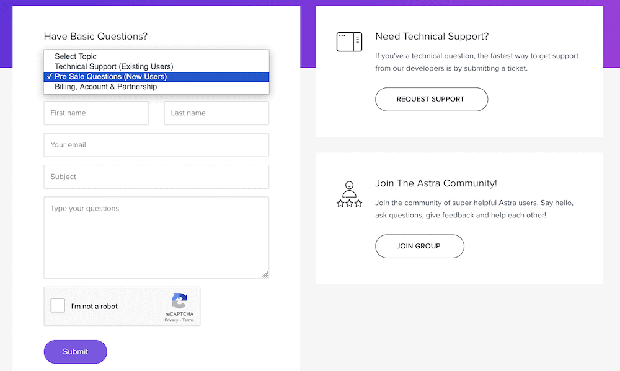Click the reCAPTCHA logo icon
This screenshot has width=620, height=371.
tap(179, 300)
